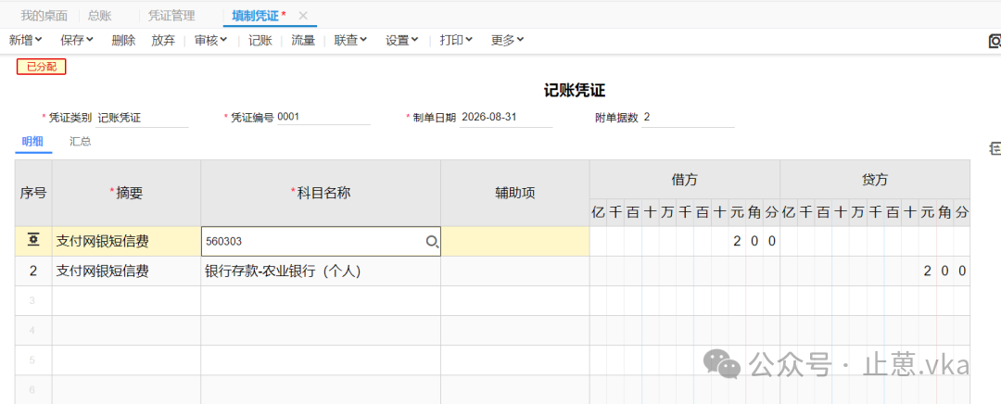Viewport: 1001px width, 404px height.
Task: Click the side panel icon at right edge
Action: [995, 148]
